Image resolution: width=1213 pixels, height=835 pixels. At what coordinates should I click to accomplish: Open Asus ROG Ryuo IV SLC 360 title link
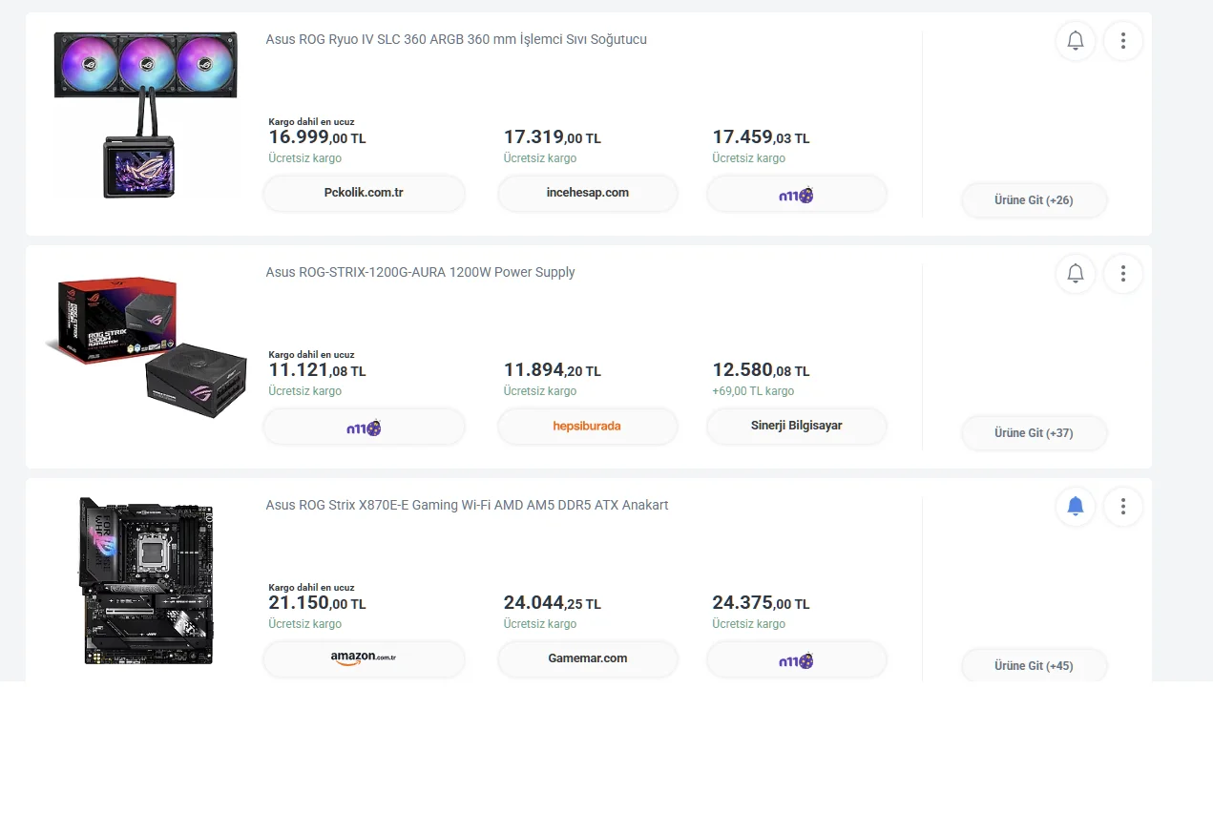click(456, 40)
